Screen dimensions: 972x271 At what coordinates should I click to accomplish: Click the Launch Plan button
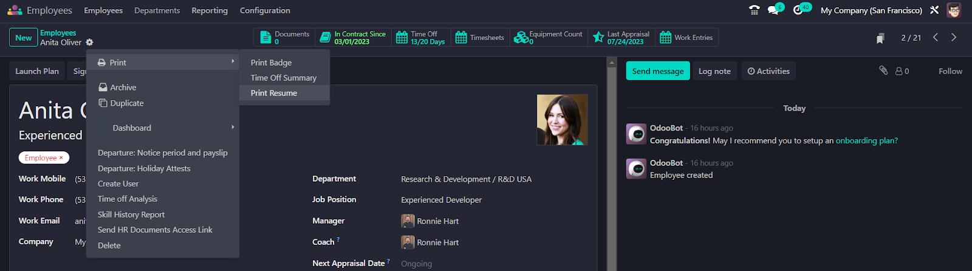click(x=37, y=71)
